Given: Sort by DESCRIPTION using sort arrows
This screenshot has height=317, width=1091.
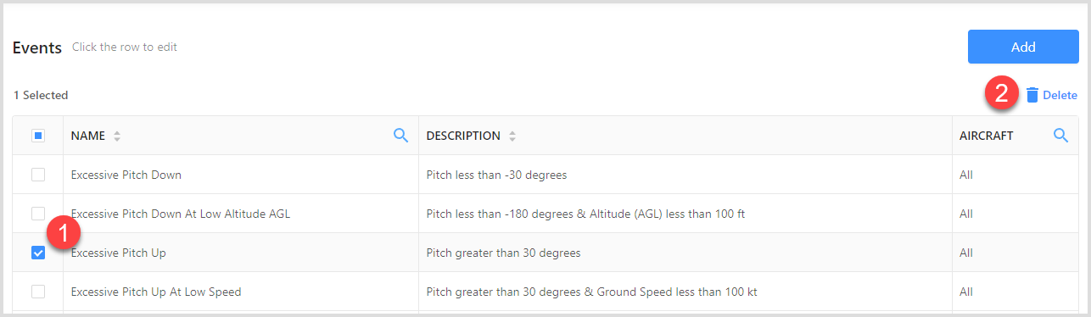Looking at the screenshot, I should click(x=512, y=136).
